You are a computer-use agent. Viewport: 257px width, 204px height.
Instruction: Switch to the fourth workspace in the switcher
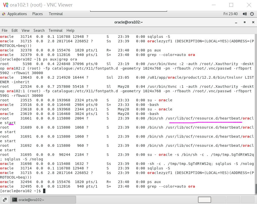tap(248, 199)
